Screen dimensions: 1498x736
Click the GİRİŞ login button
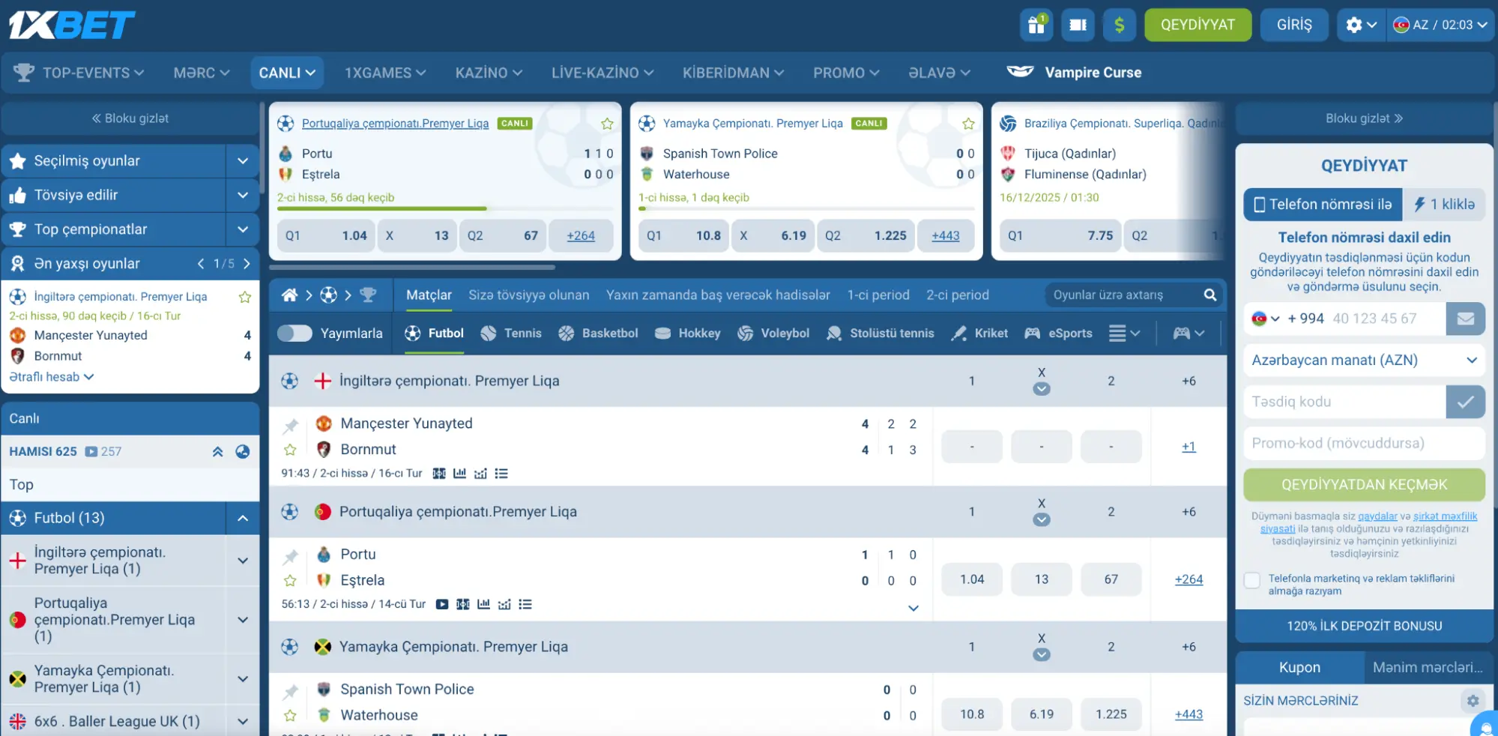coord(1294,25)
